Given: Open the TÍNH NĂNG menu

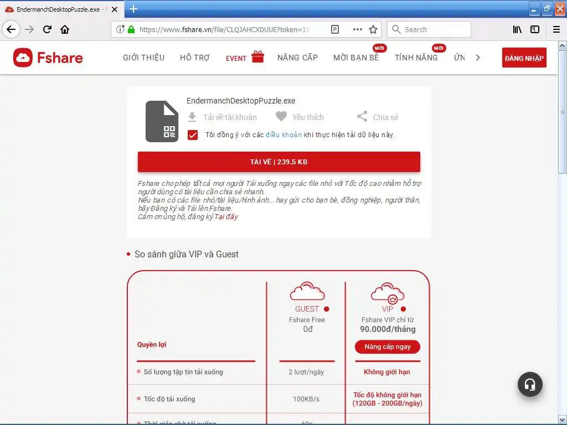Looking at the screenshot, I should point(416,58).
